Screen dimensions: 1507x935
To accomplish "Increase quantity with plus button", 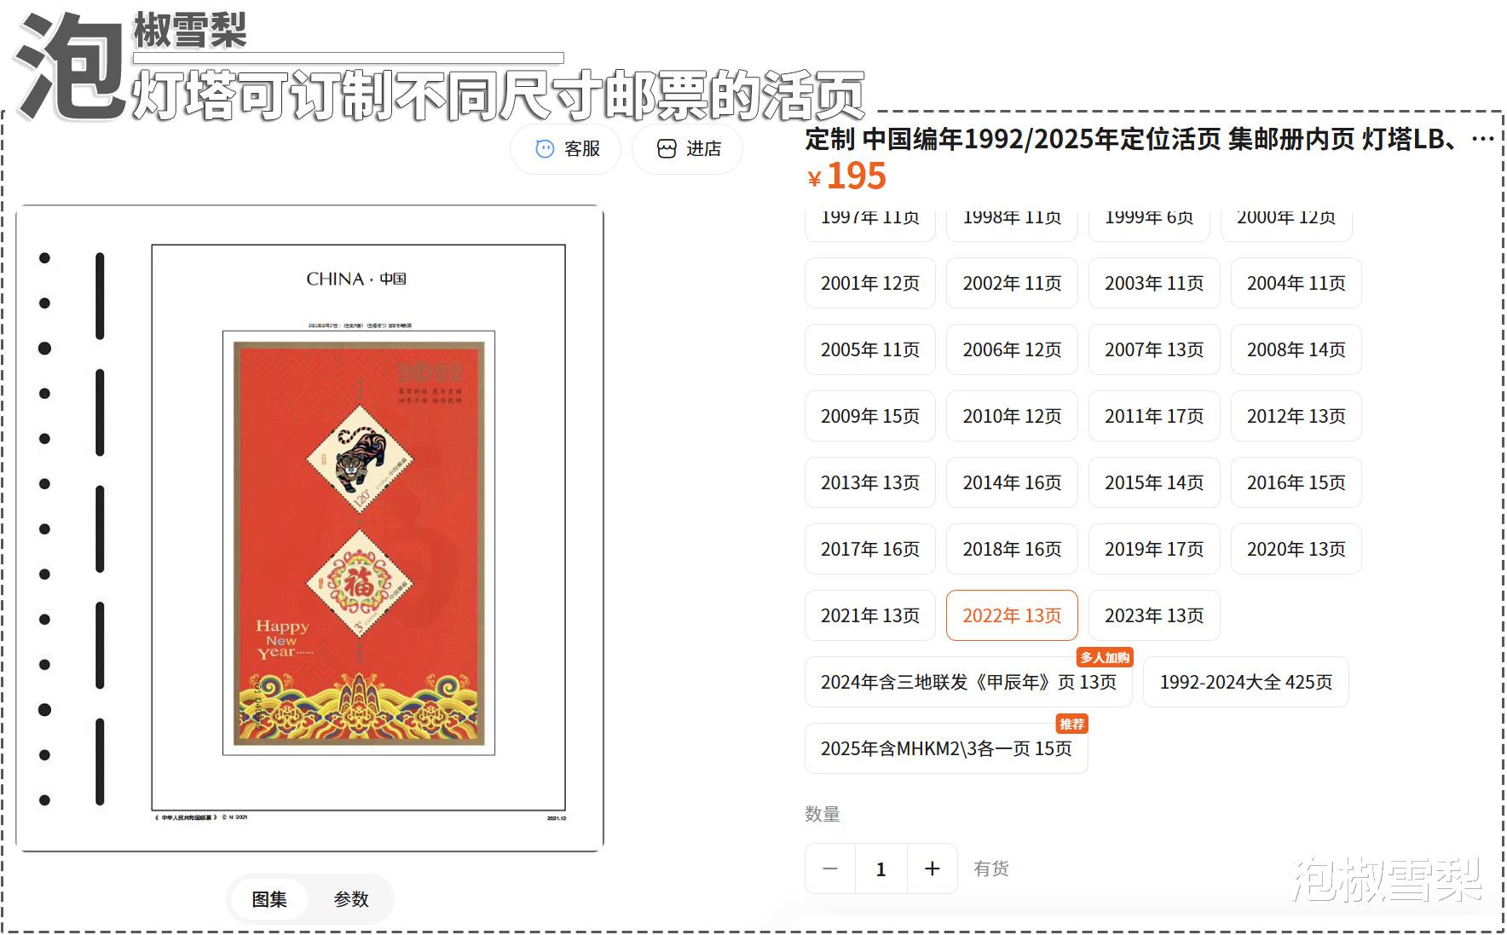I will coord(932,869).
